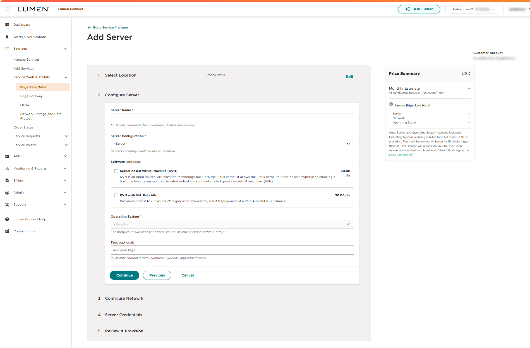Click the APIs sidebar icon
Screen dimensions: 530x348
click(7, 156)
